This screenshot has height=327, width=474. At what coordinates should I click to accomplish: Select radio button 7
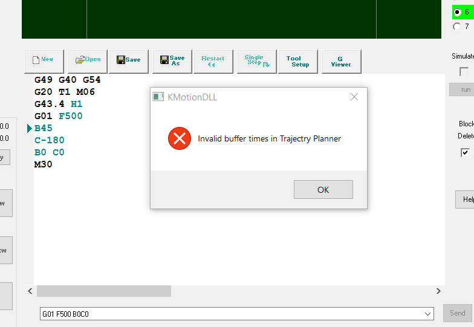457,27
